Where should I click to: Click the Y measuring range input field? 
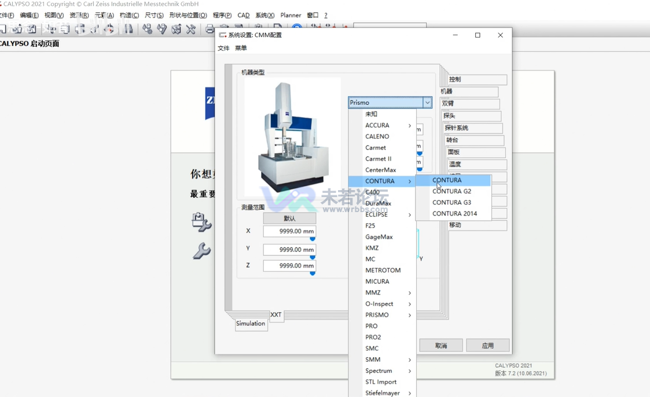point(289,250)
